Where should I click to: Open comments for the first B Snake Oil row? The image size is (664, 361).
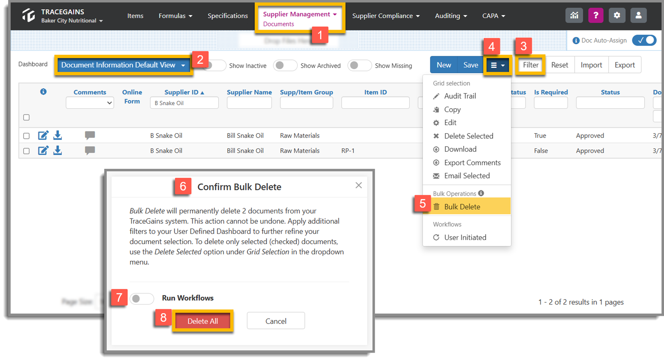click(90, 135)
